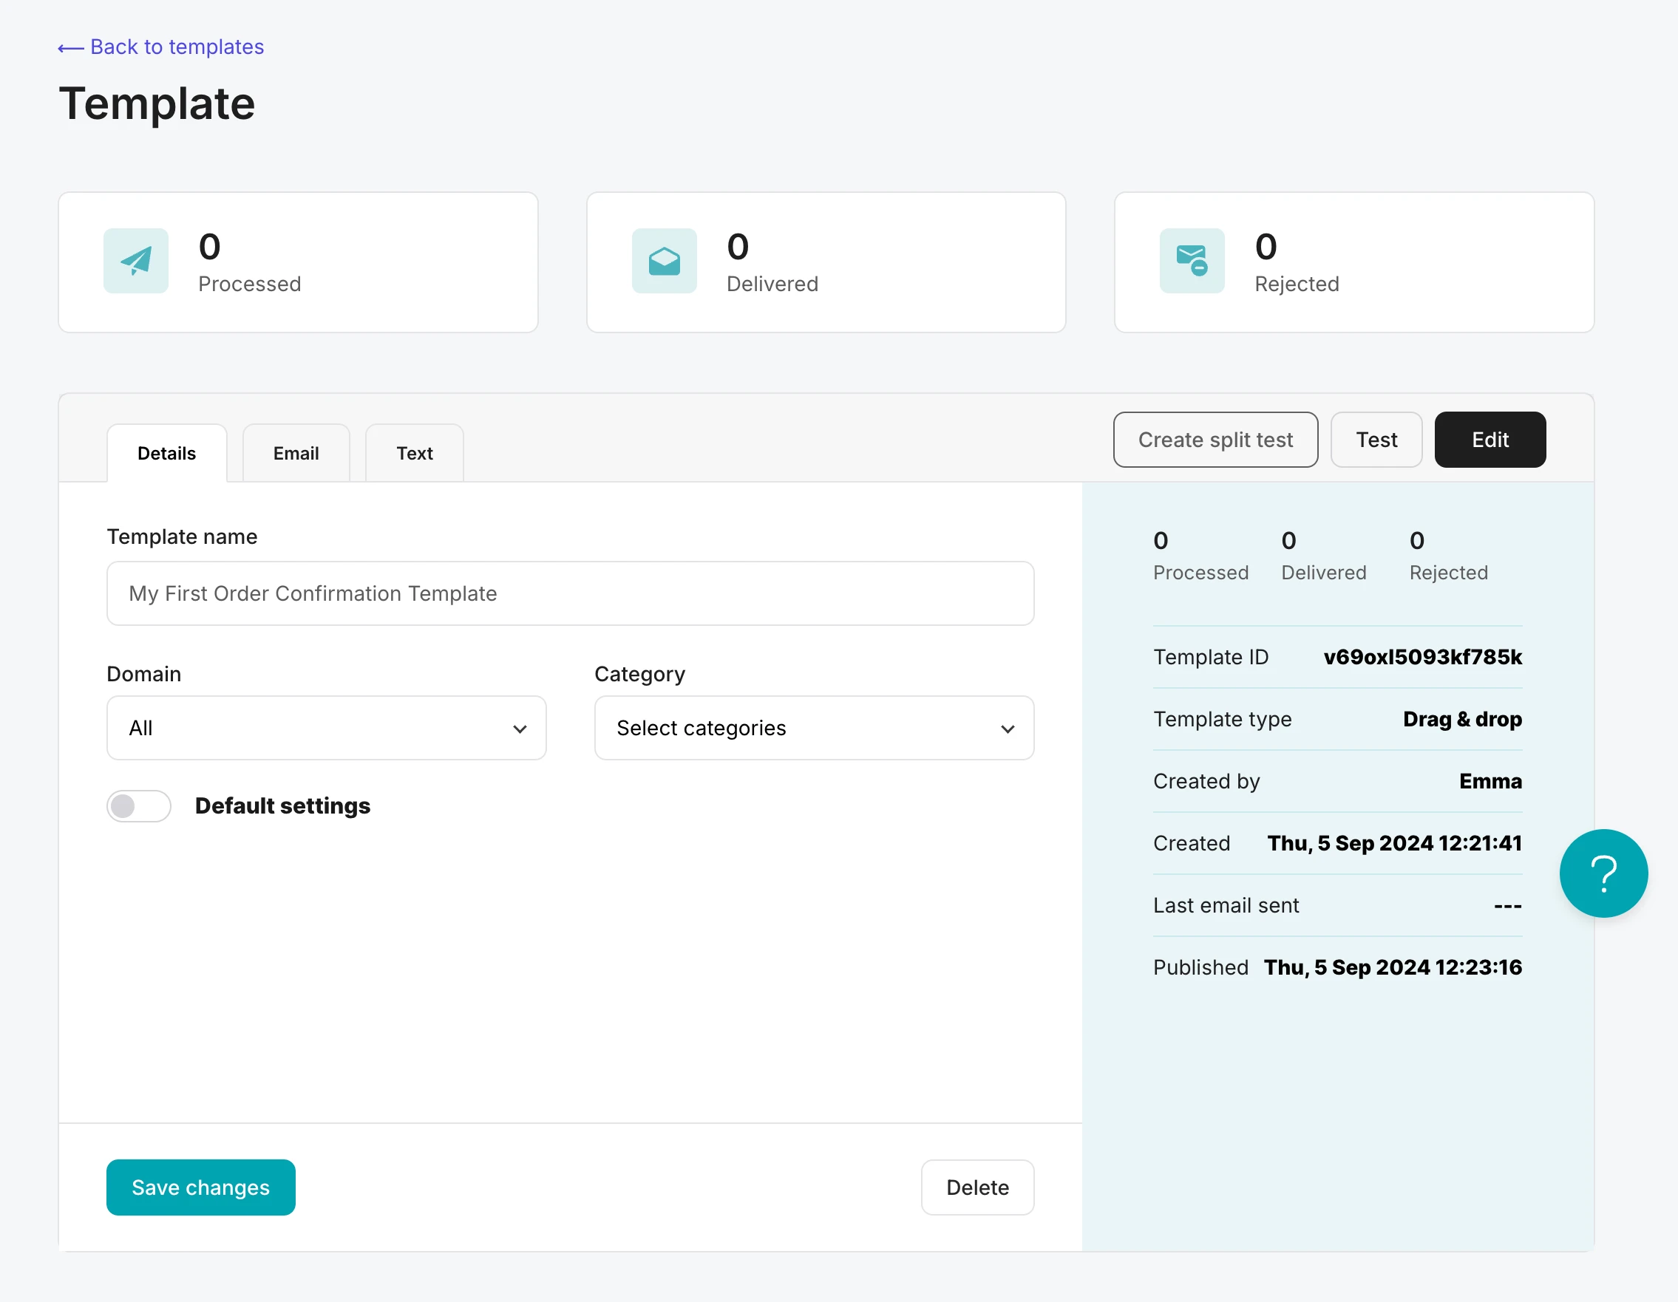1678x1302 pixels.
Task: Open the help question mark bubble
Action: click(1603, 873)
